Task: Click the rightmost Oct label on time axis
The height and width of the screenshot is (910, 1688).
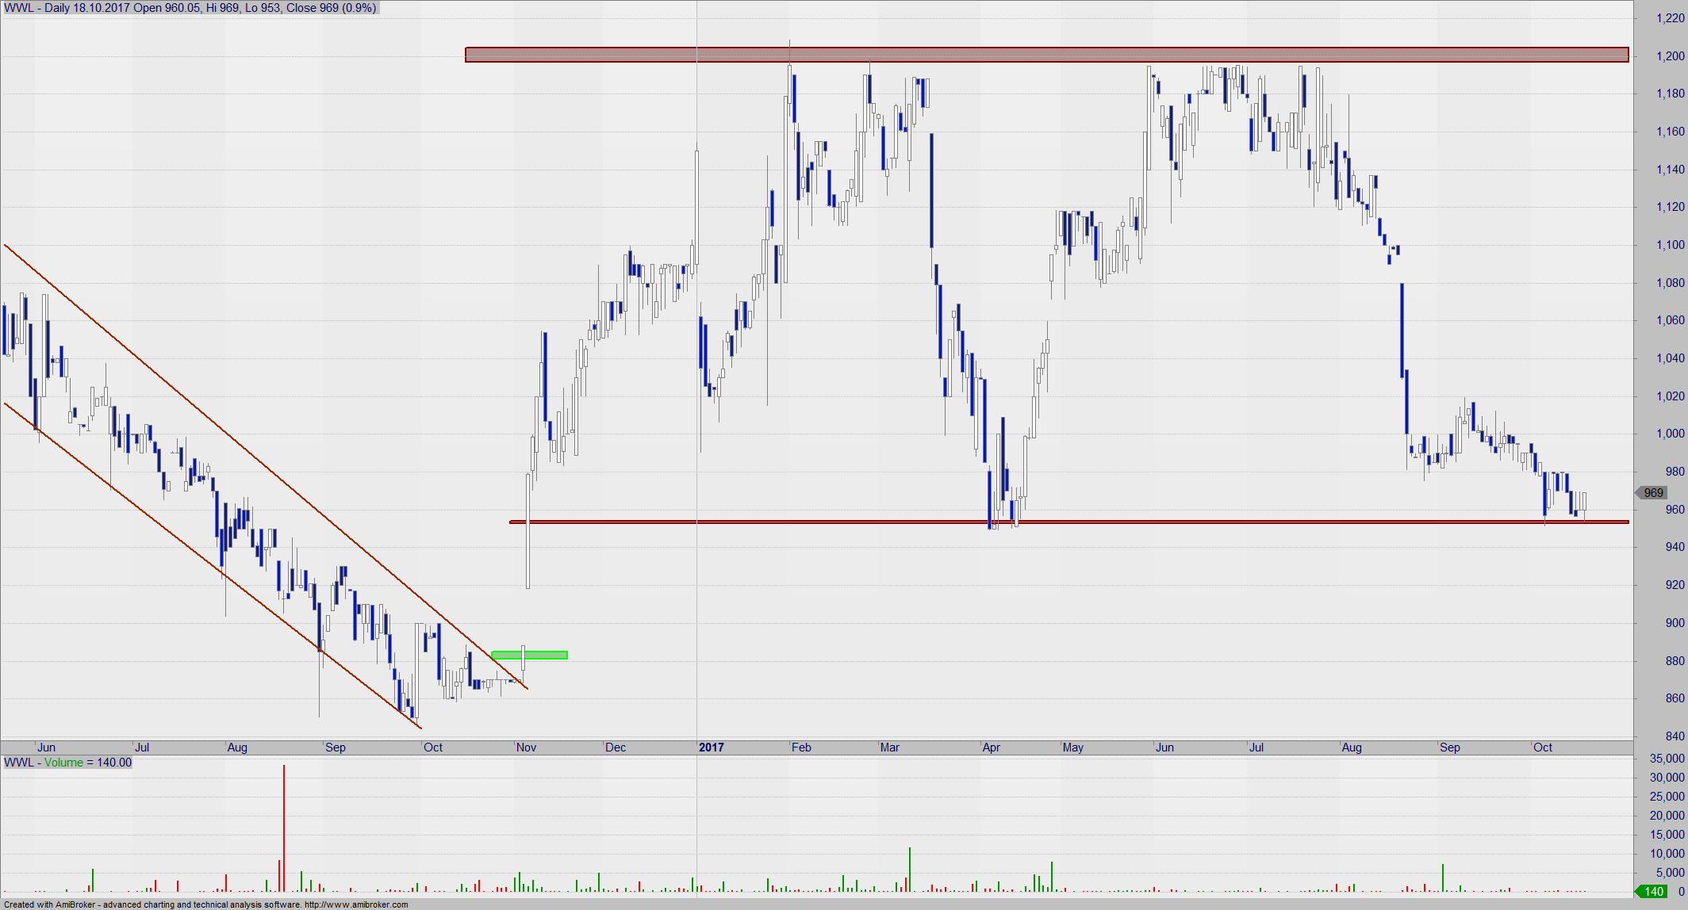Action: (x=1543, y=747)
